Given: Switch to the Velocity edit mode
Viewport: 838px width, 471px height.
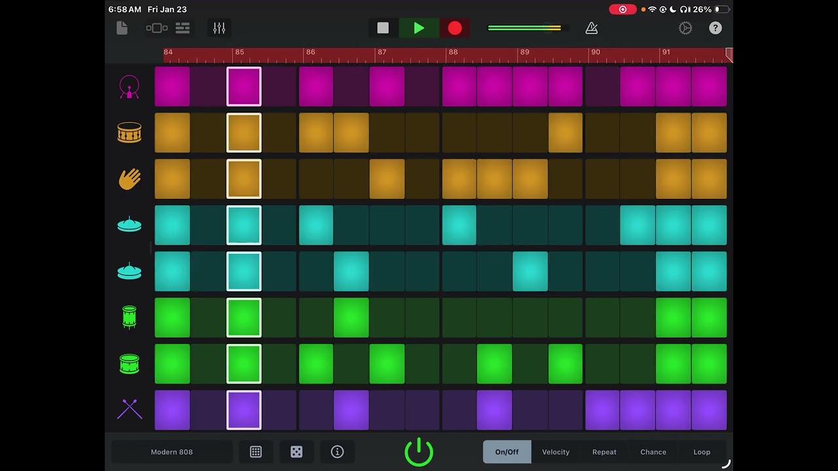Looking at the screenshot, I should (556, 452).
